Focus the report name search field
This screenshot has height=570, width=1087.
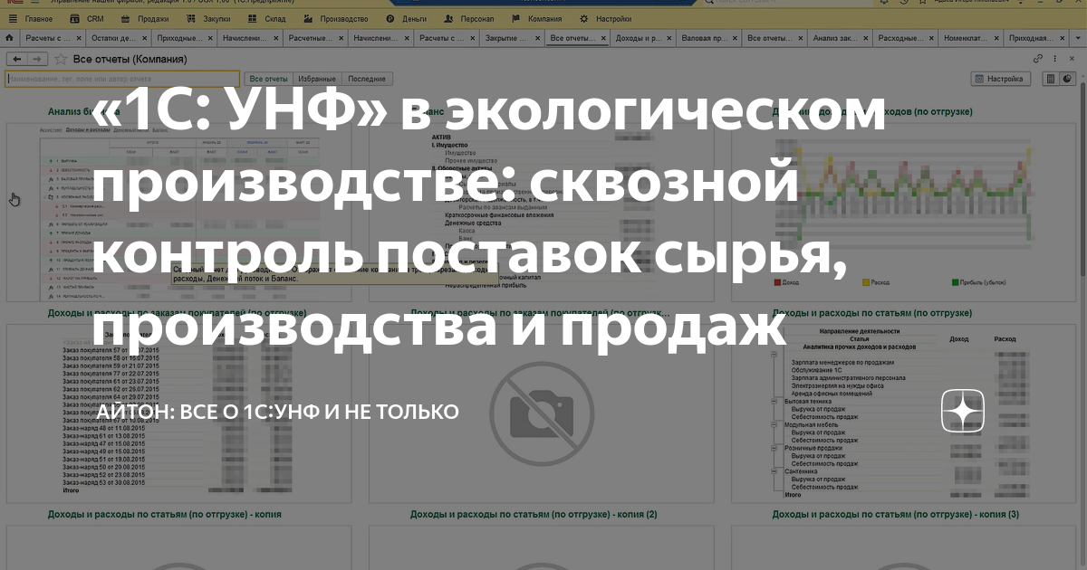123,79
